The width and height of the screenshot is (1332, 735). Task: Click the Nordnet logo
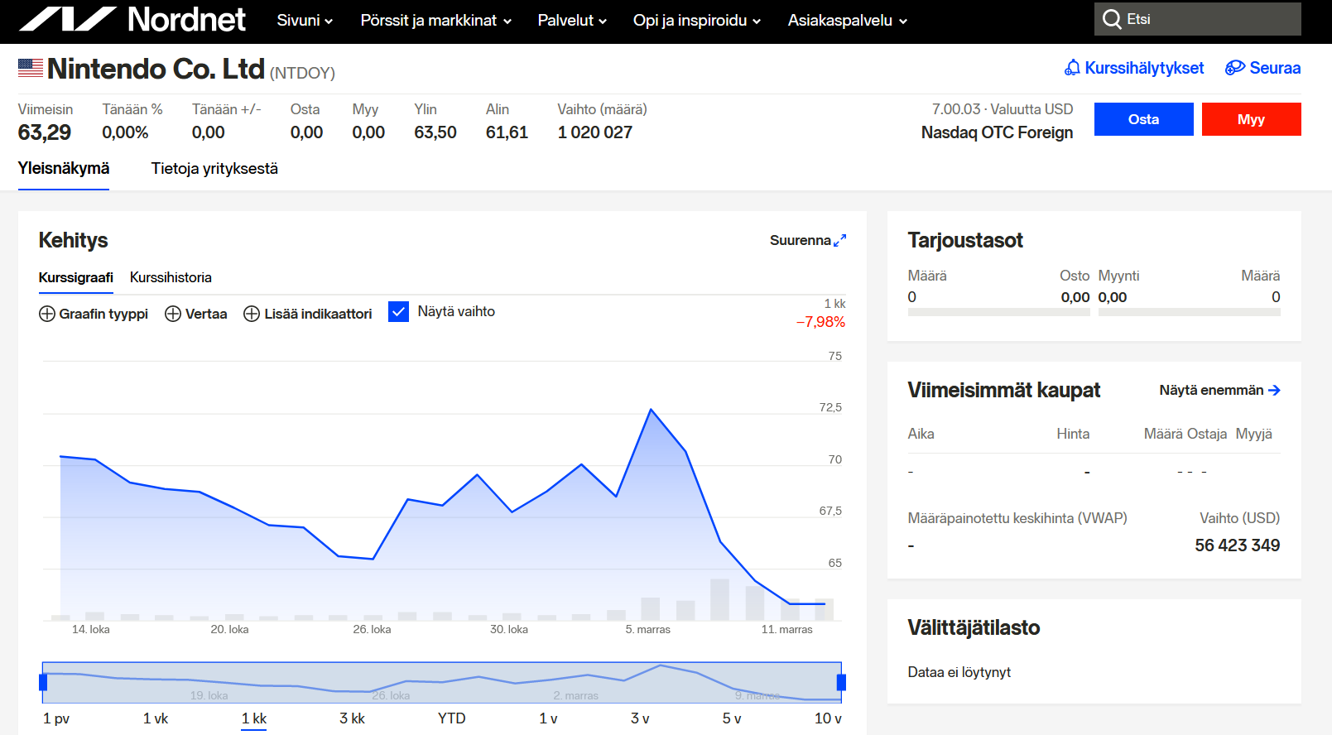click(x=132, y=19)
